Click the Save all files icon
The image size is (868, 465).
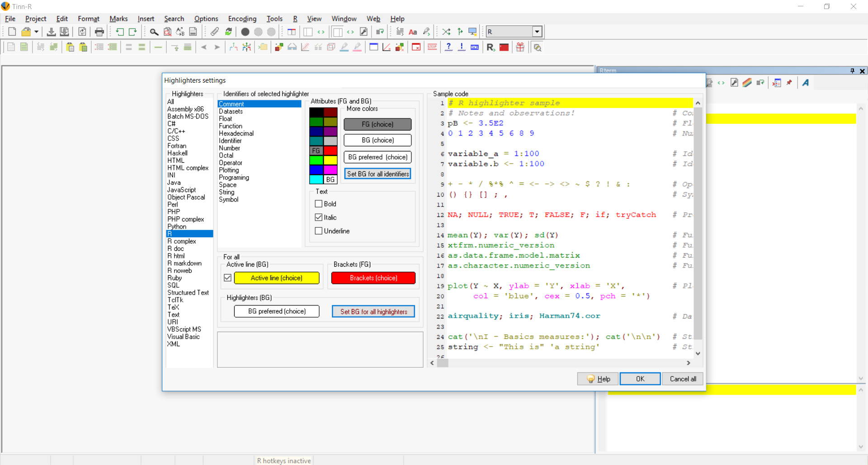coord(64,32)
